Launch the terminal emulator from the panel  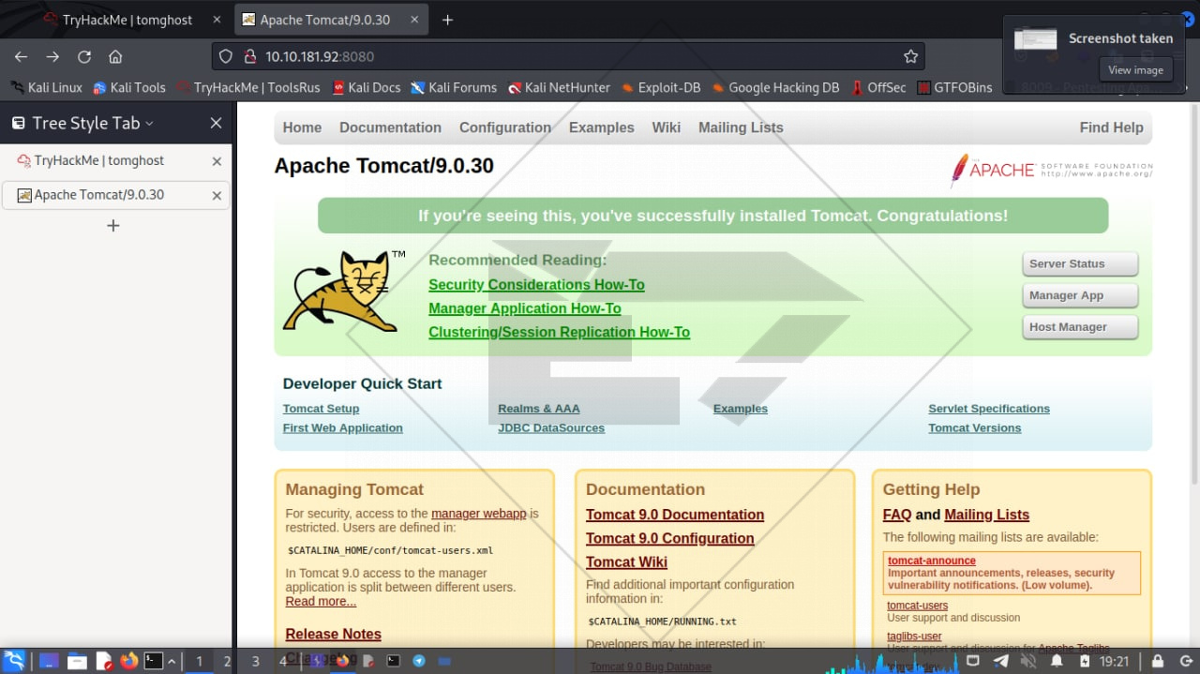point(154,661)
